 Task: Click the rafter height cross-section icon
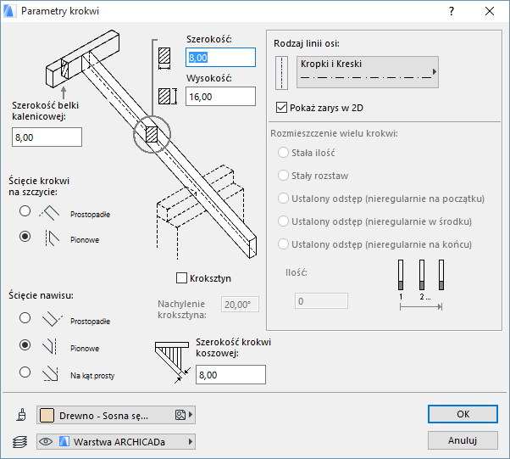pos(168,97)
